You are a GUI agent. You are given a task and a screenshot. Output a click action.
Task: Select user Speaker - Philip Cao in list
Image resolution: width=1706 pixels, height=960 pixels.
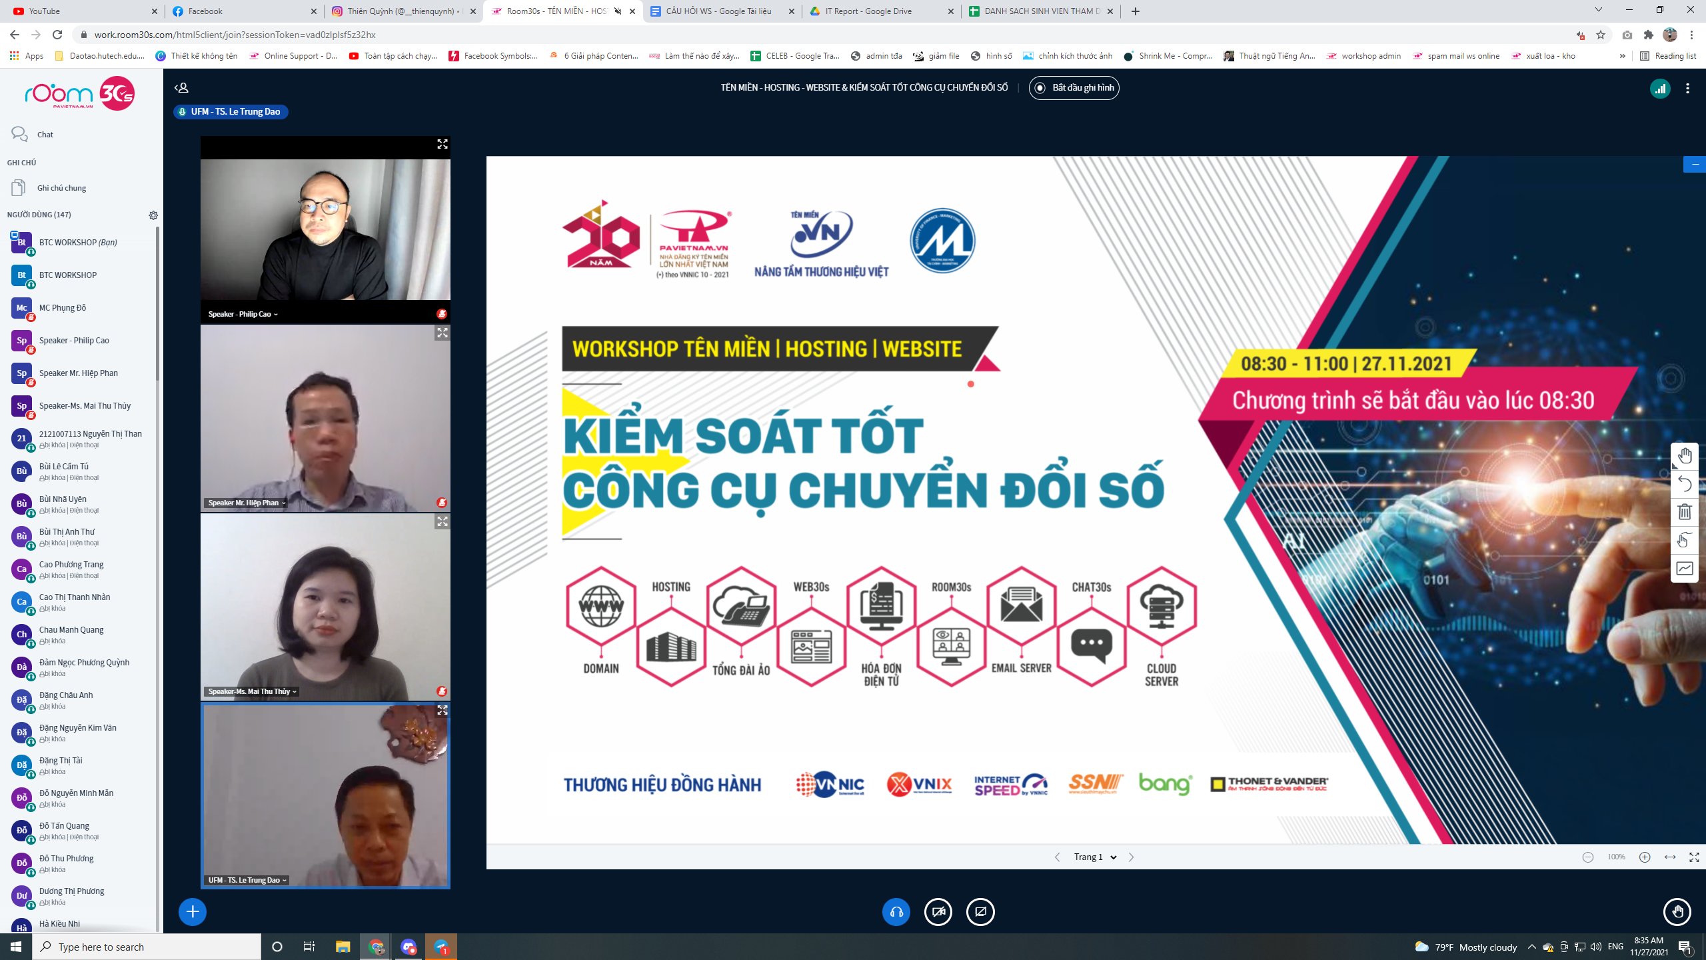pyautogui.click(x=80, y=340)
